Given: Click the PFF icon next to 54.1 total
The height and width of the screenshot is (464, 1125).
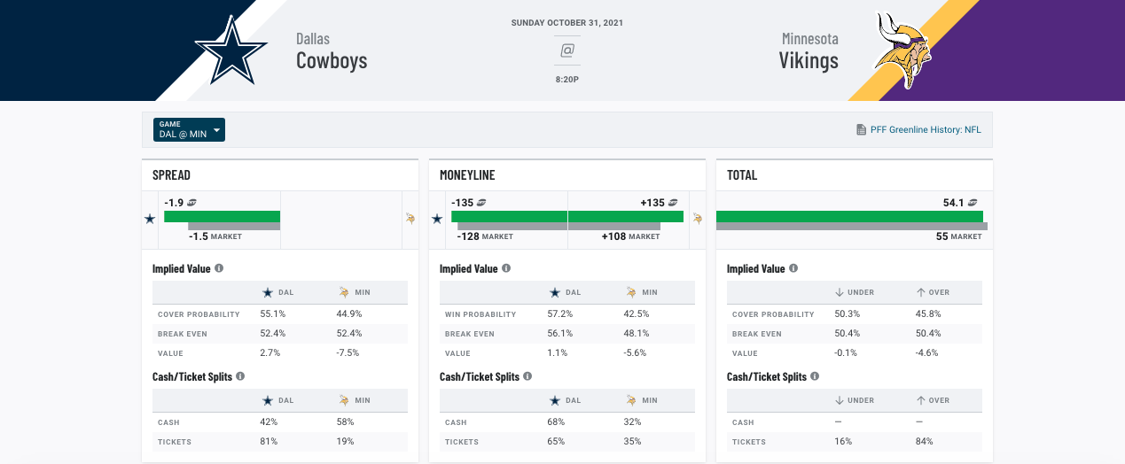Looking at the screenshot, I should coord(973,203).
